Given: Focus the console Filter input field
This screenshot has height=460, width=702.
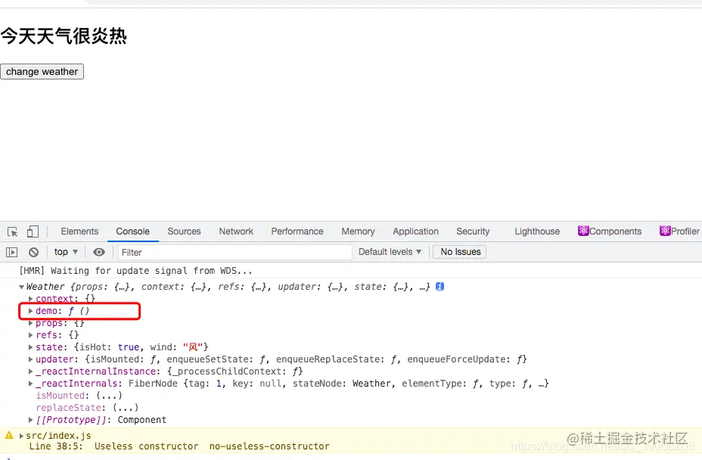Looking at the screenshot, I should tap(235, 252).
